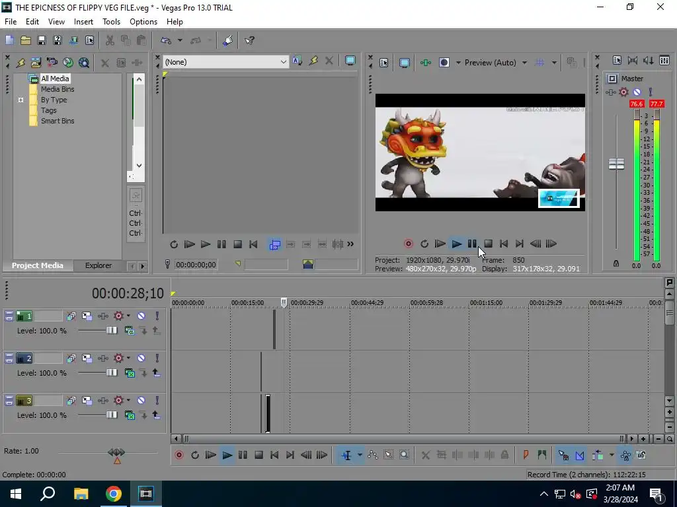Play From Start in preview window
This screenshot has width=677, height=507.
click(440, 244)
